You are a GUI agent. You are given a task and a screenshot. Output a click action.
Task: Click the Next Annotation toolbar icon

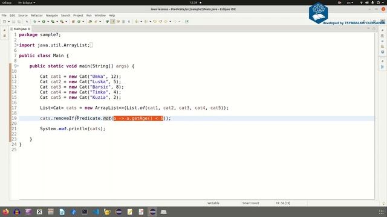137,22
